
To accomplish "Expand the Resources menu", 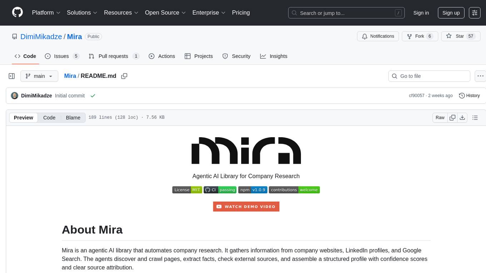I will (x=121, y=13).
